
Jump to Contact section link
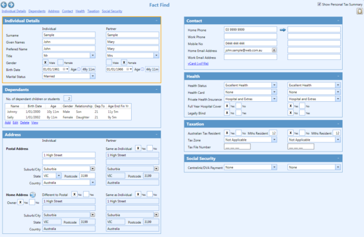click(x=67, y=11)
